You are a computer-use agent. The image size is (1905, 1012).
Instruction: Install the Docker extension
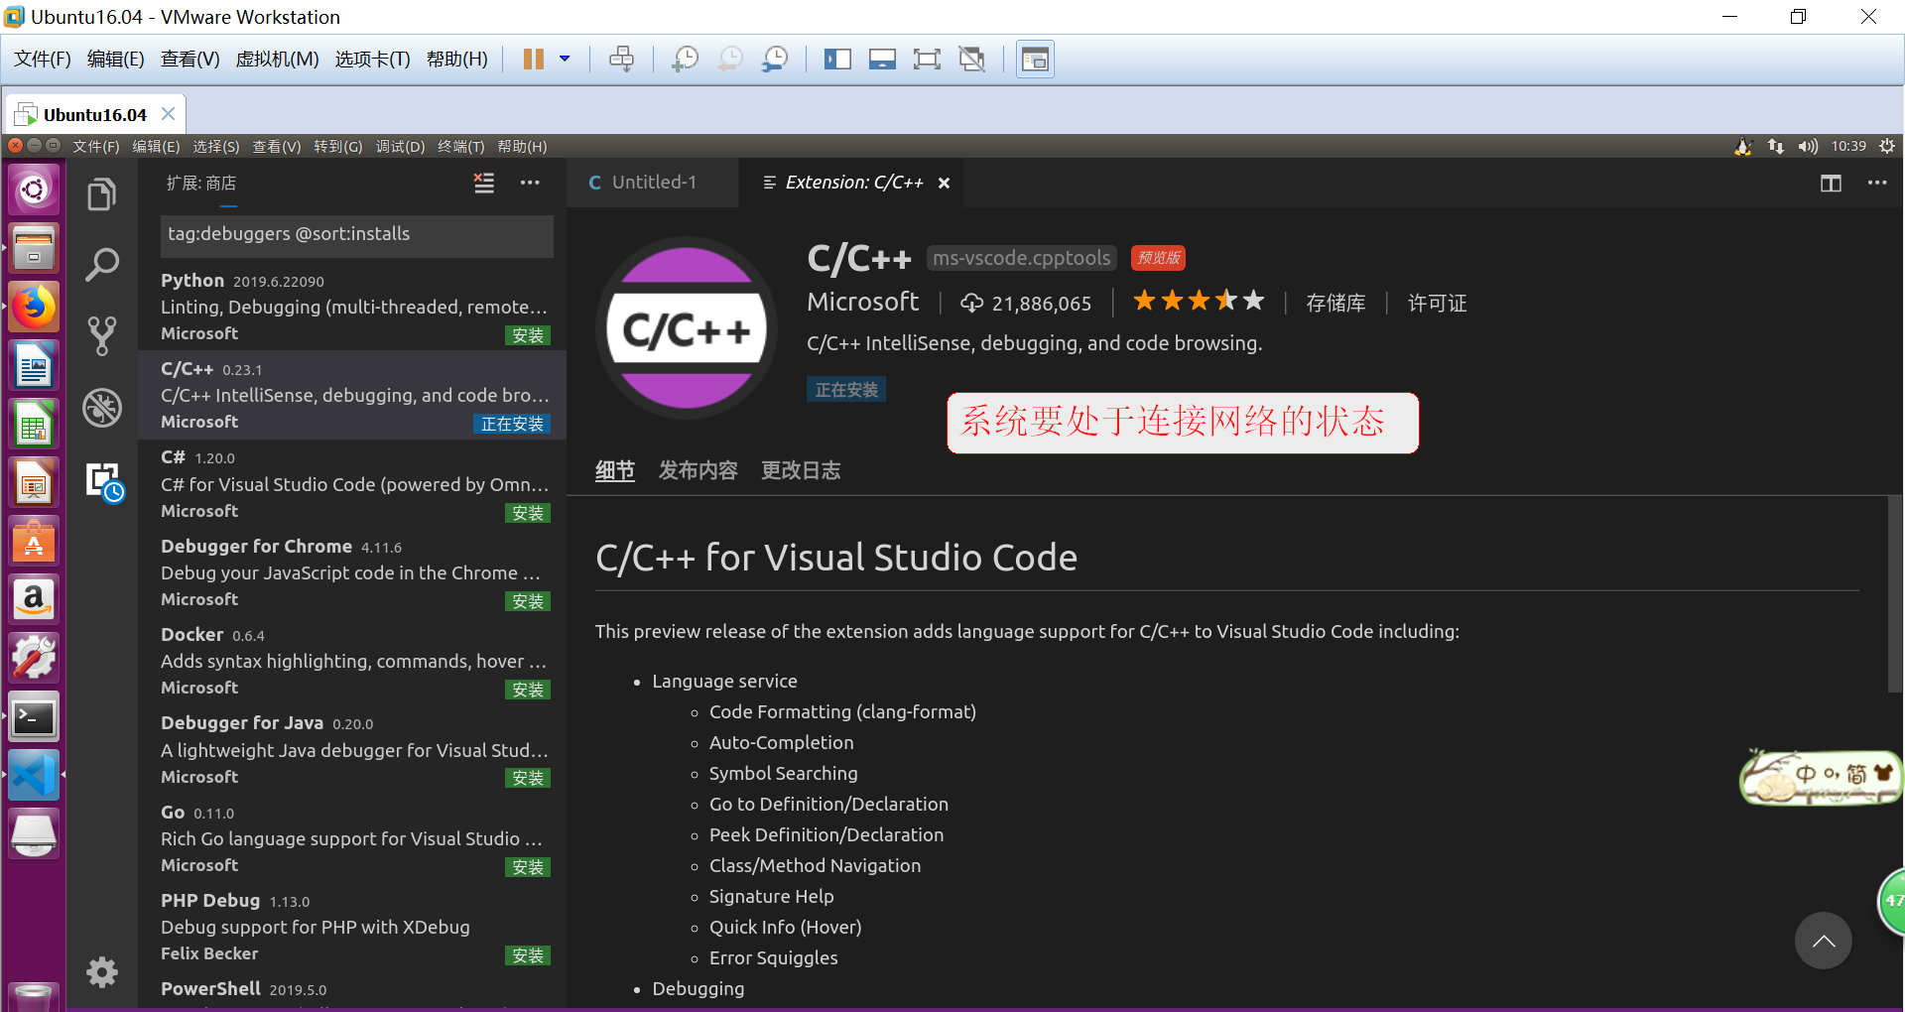528,690
